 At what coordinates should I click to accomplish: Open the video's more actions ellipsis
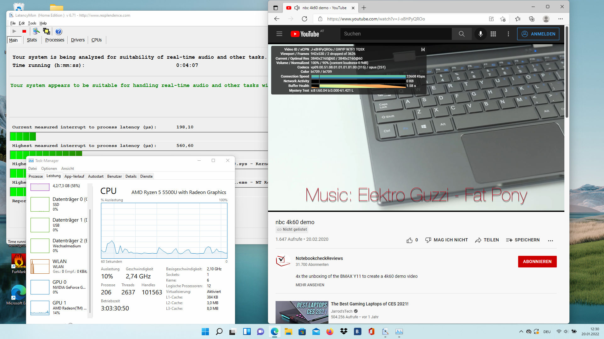tap(550, 240)
